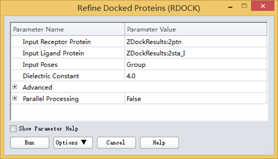Select the Input Ligand Protein row label

(53, 53)
